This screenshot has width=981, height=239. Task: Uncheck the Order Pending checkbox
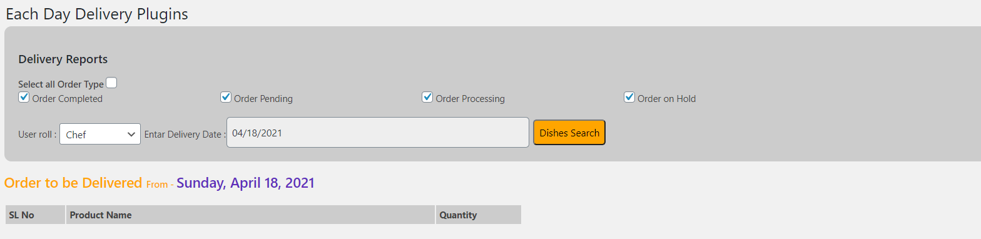click(x=226, y=97)
